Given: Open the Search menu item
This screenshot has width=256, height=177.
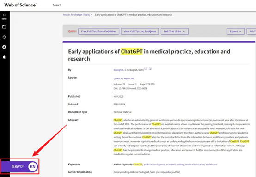Looking at the screenshot, I should point(57,5).
